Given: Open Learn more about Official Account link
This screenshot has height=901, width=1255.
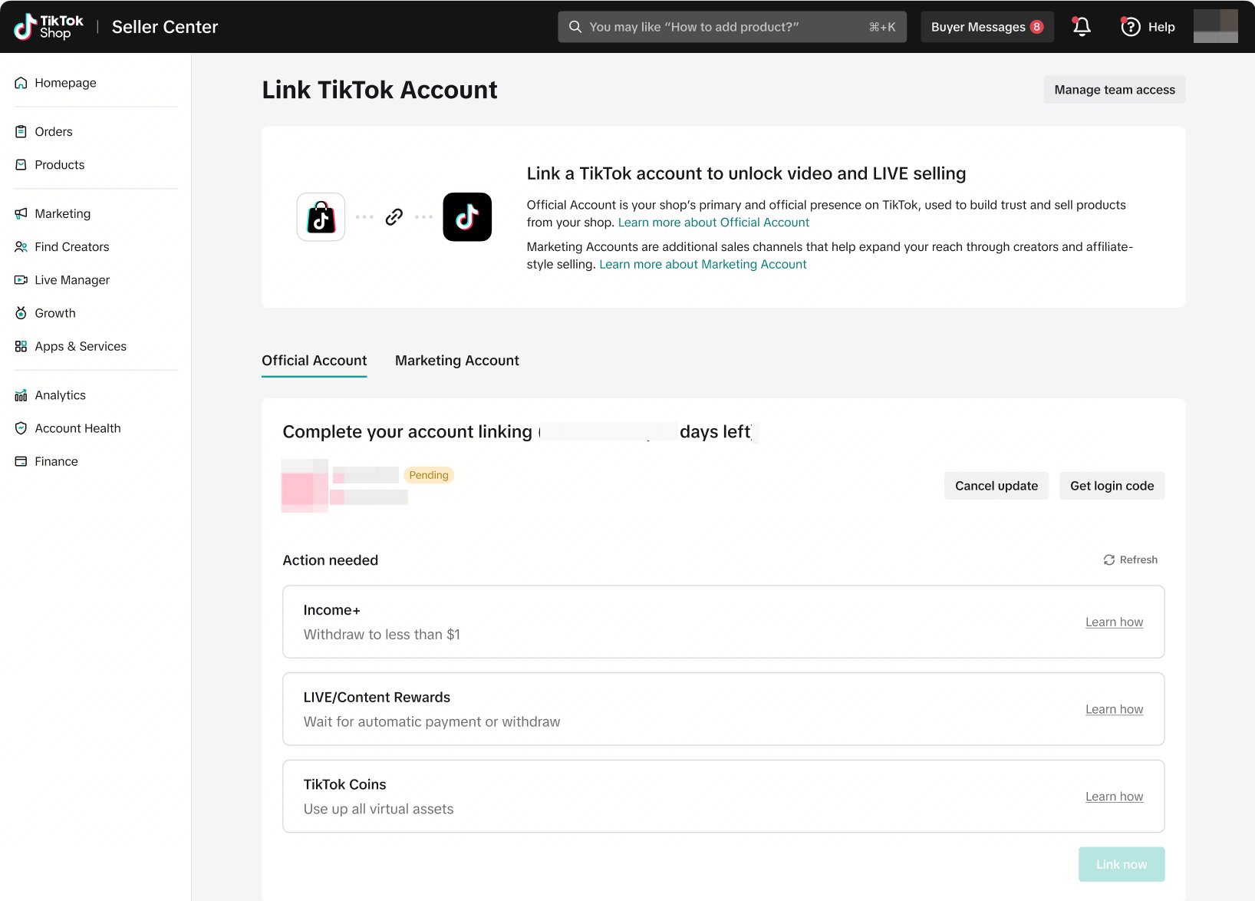Looking at the screenshot, I should [x=713, y=223].
